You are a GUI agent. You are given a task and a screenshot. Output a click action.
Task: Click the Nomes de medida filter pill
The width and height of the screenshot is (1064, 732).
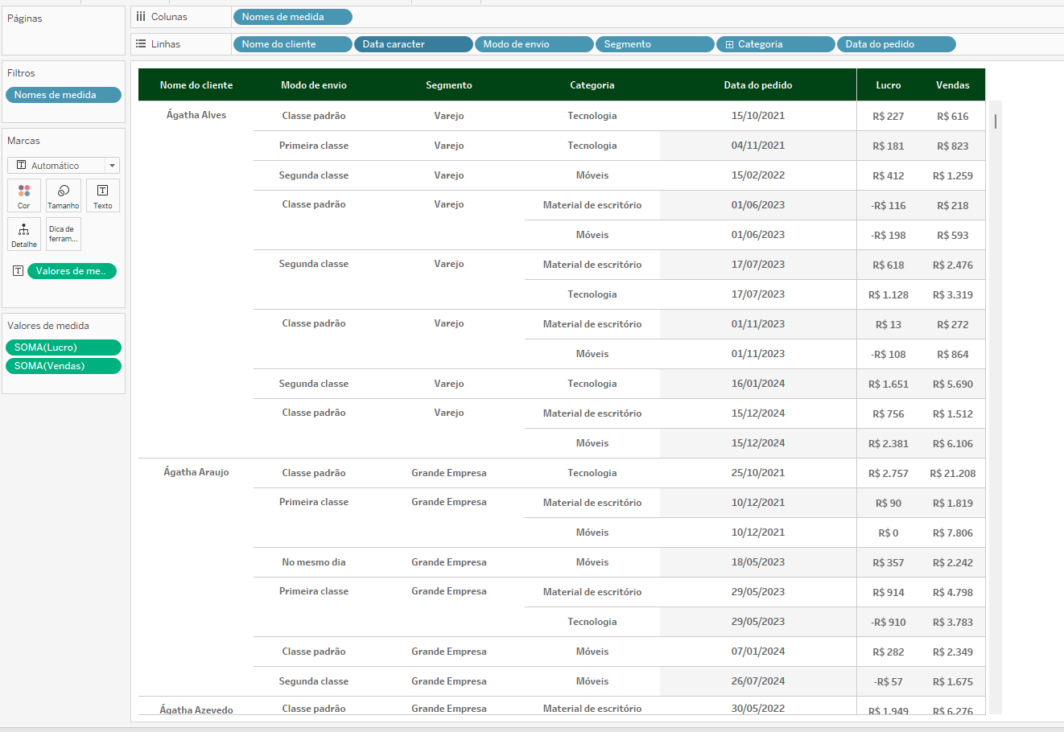pyautogui.click(x=63, y=95)
